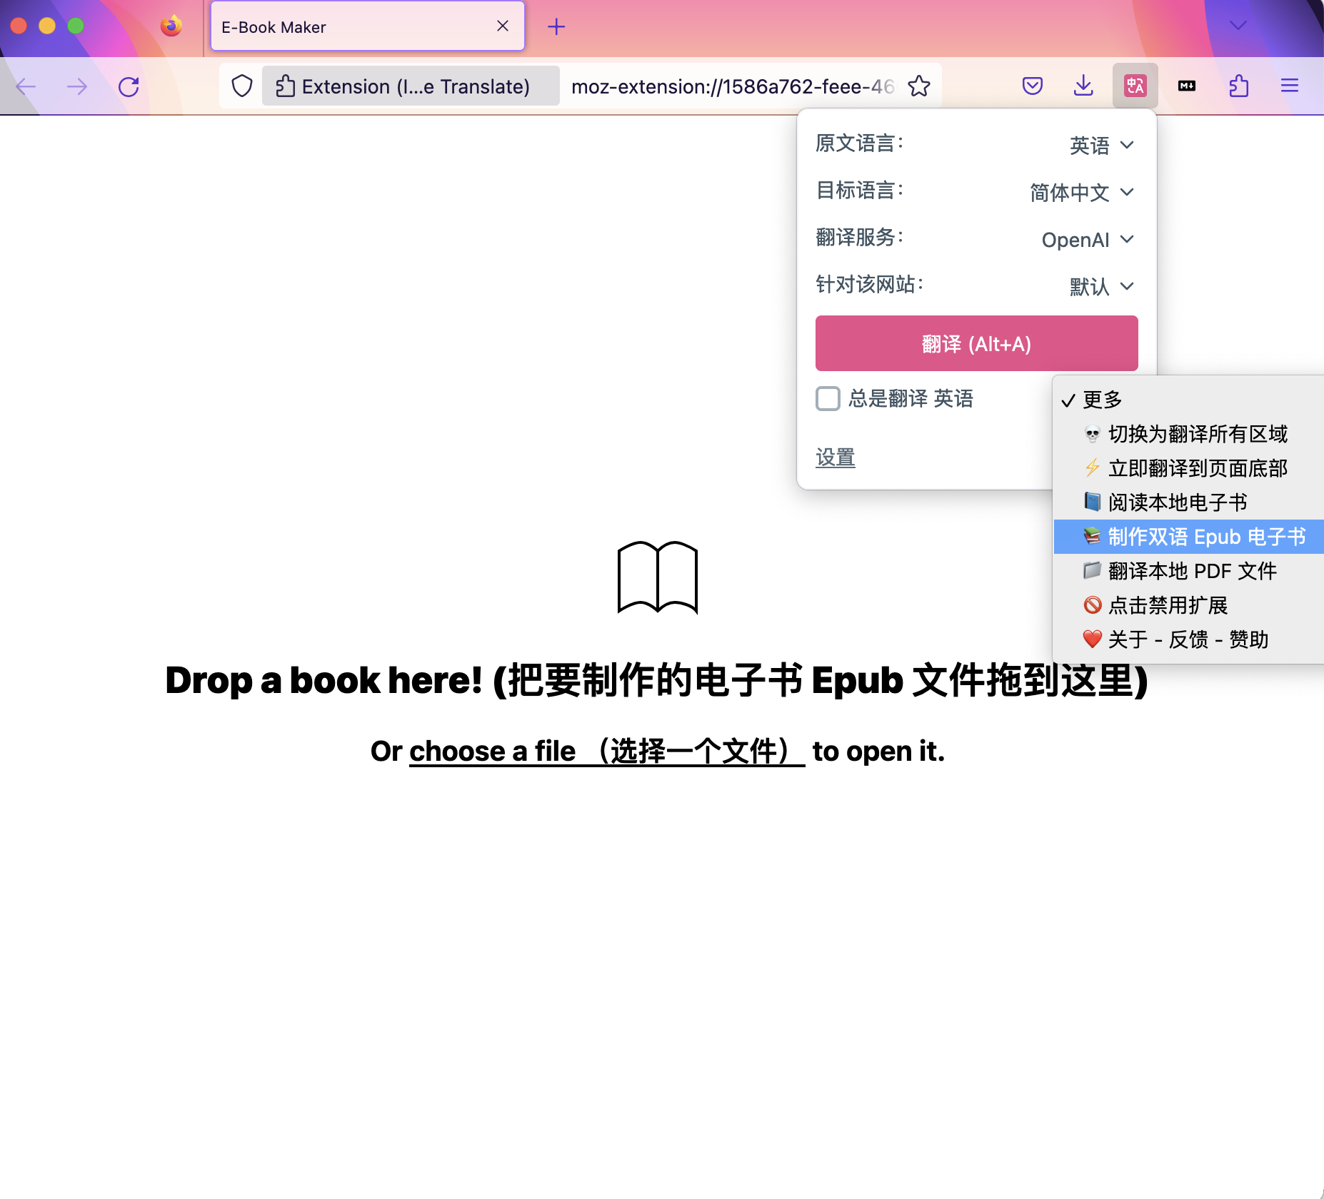Click the MarkDownload toolbar icon
This screenshot has width=1324, height=1199.
1186,86
